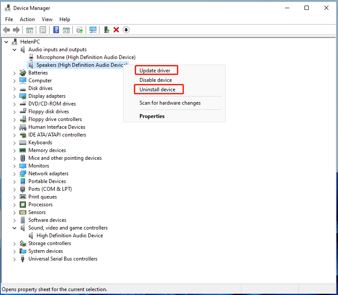Choose Uninstall device from context menu
Image resolution: width=338 pixels, height=295 pixels.
pyautogui.click(x=157, y=90)
